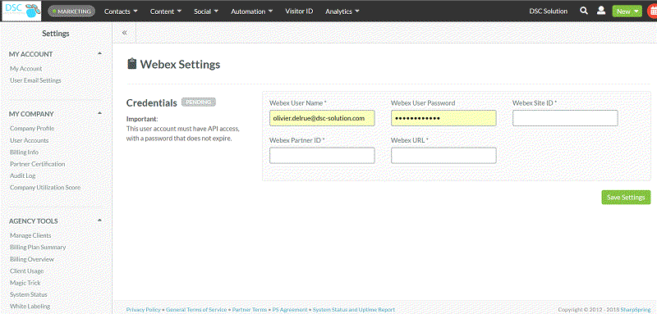Open My Account in the sidebar
The width and height of the screenshot is (657, 314).
(x=26, y=69)
